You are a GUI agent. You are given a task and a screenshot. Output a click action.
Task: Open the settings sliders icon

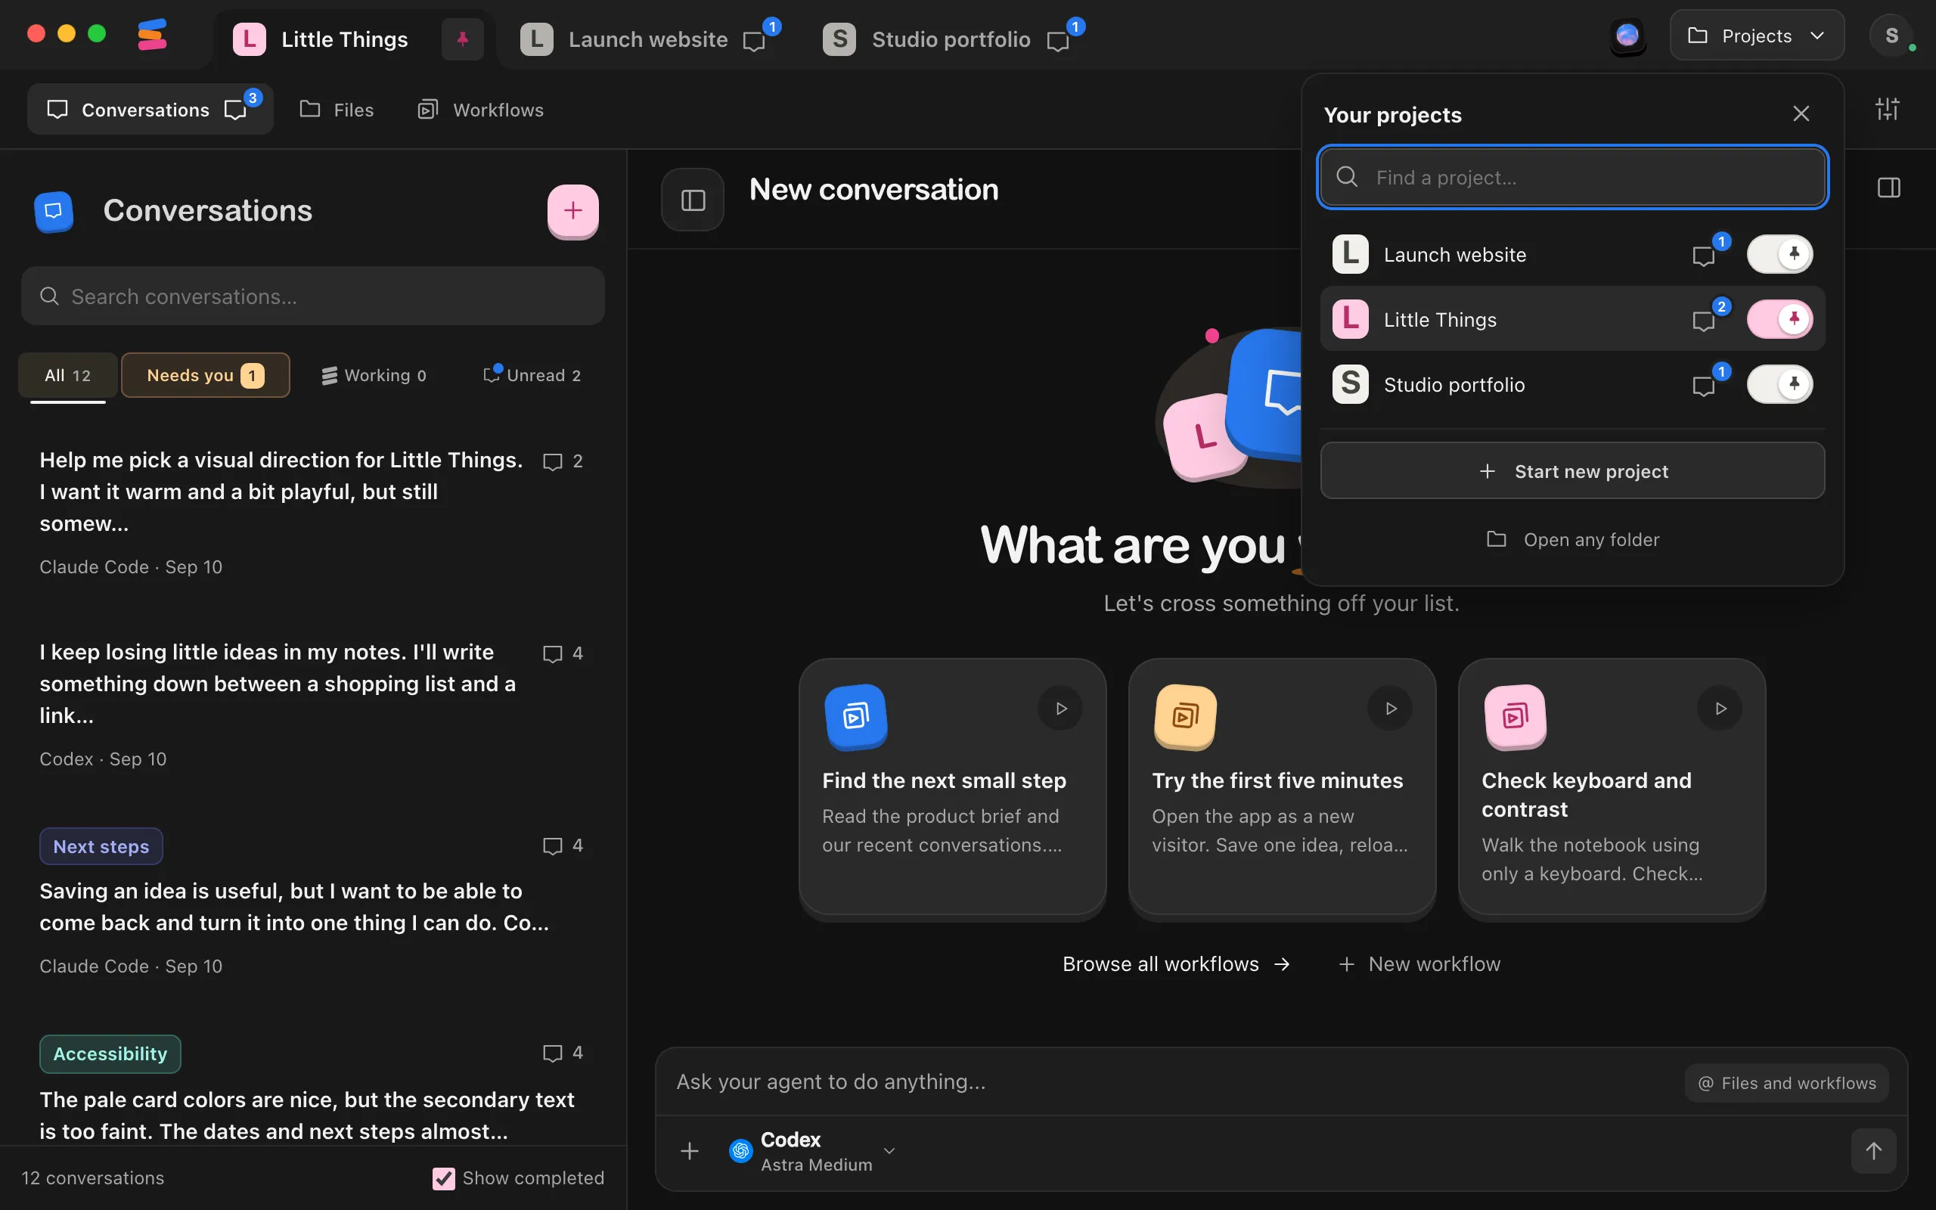pos(1887,109)
